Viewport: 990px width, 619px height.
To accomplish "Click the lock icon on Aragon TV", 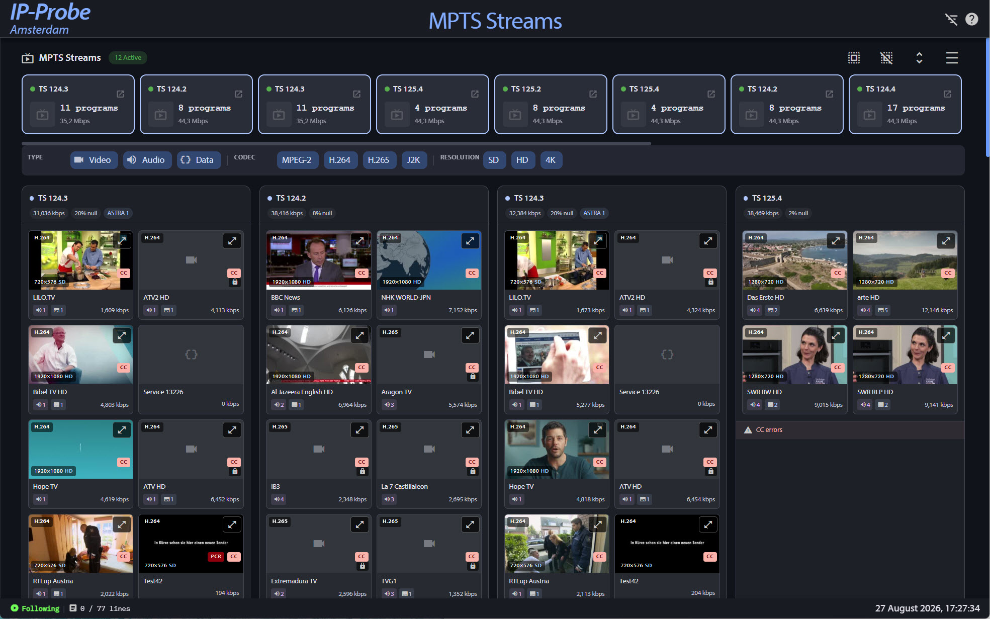I will tap(473, 377).
